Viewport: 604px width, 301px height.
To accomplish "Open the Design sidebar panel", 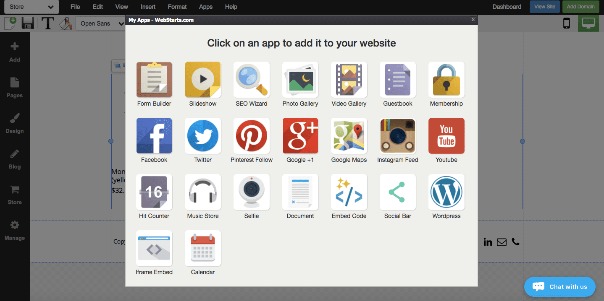I will 15,123.
